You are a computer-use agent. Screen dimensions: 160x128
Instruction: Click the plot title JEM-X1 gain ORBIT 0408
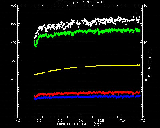tap(80, 2)
